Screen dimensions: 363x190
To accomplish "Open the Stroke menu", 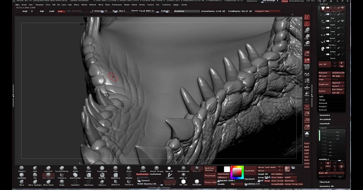I will 142,5.
